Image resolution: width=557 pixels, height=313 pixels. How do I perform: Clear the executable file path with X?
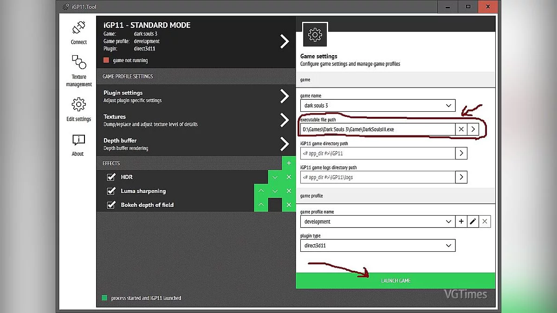click(461, 129)
